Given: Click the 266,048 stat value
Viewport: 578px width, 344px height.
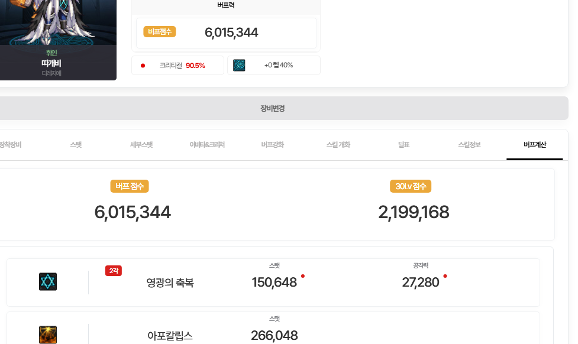Looking at the screenshot, I should click(275, 336).
